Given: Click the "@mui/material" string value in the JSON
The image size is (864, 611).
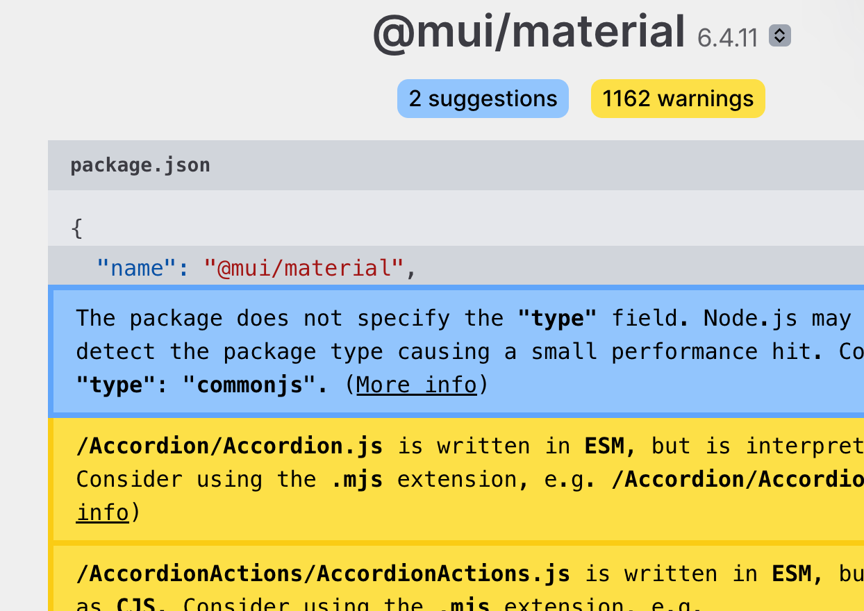Looking at the screenshot, I should [304, 268].
